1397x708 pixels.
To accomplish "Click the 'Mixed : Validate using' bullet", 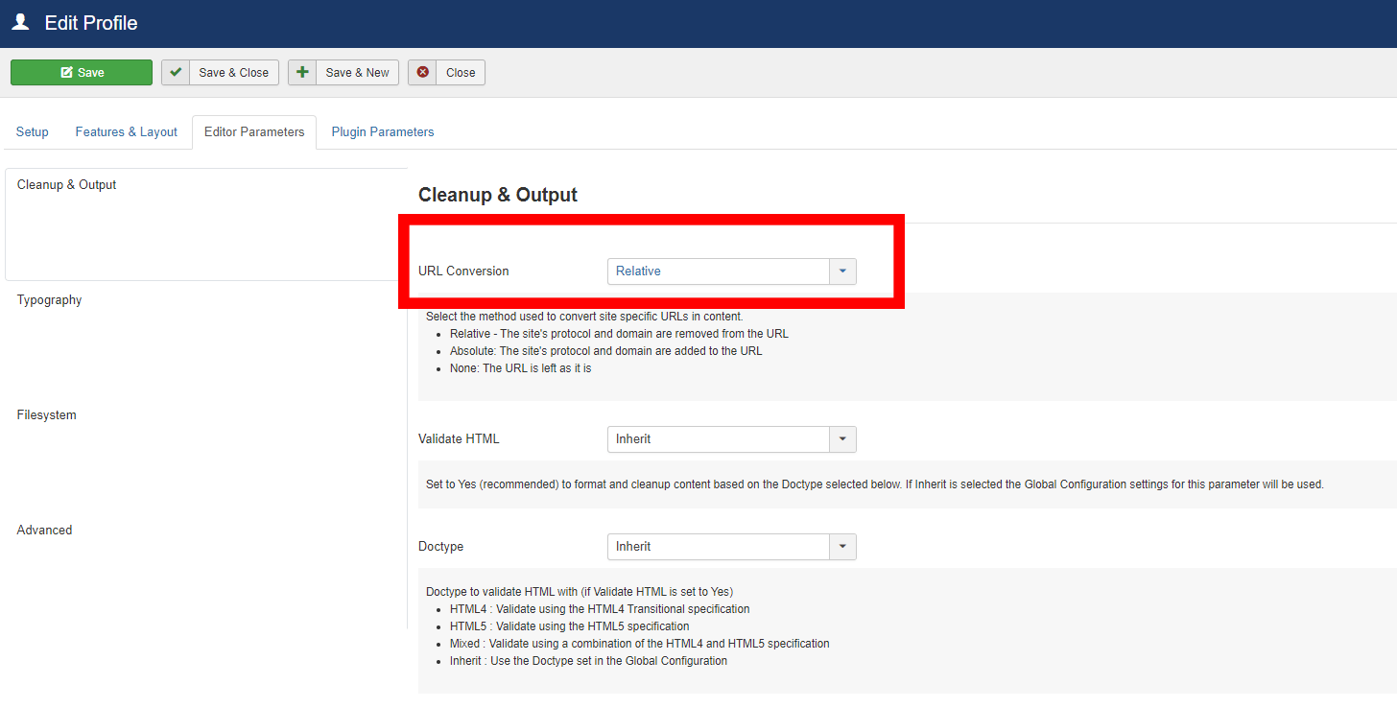I will pyautogui.click(x=640, y=644).
